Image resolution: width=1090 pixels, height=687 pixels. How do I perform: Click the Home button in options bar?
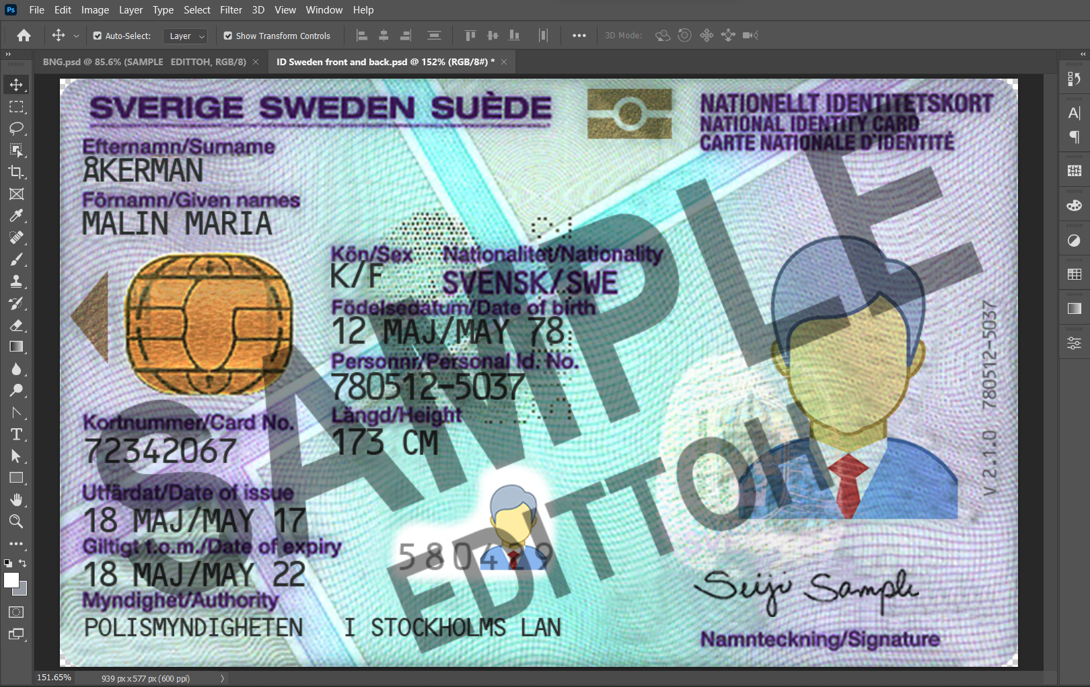(x=24, y=36)
